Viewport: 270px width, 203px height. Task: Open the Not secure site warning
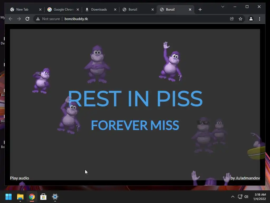(x=48, y=19)
